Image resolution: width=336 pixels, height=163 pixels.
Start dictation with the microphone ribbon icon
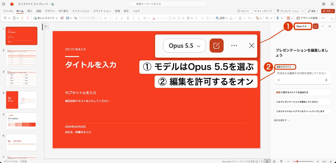(277, 18)
